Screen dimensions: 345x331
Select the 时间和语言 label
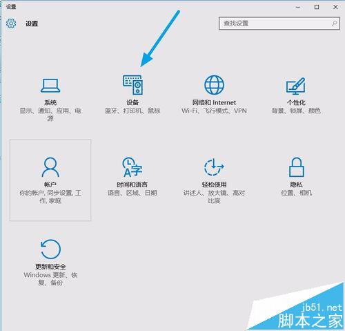132,185
